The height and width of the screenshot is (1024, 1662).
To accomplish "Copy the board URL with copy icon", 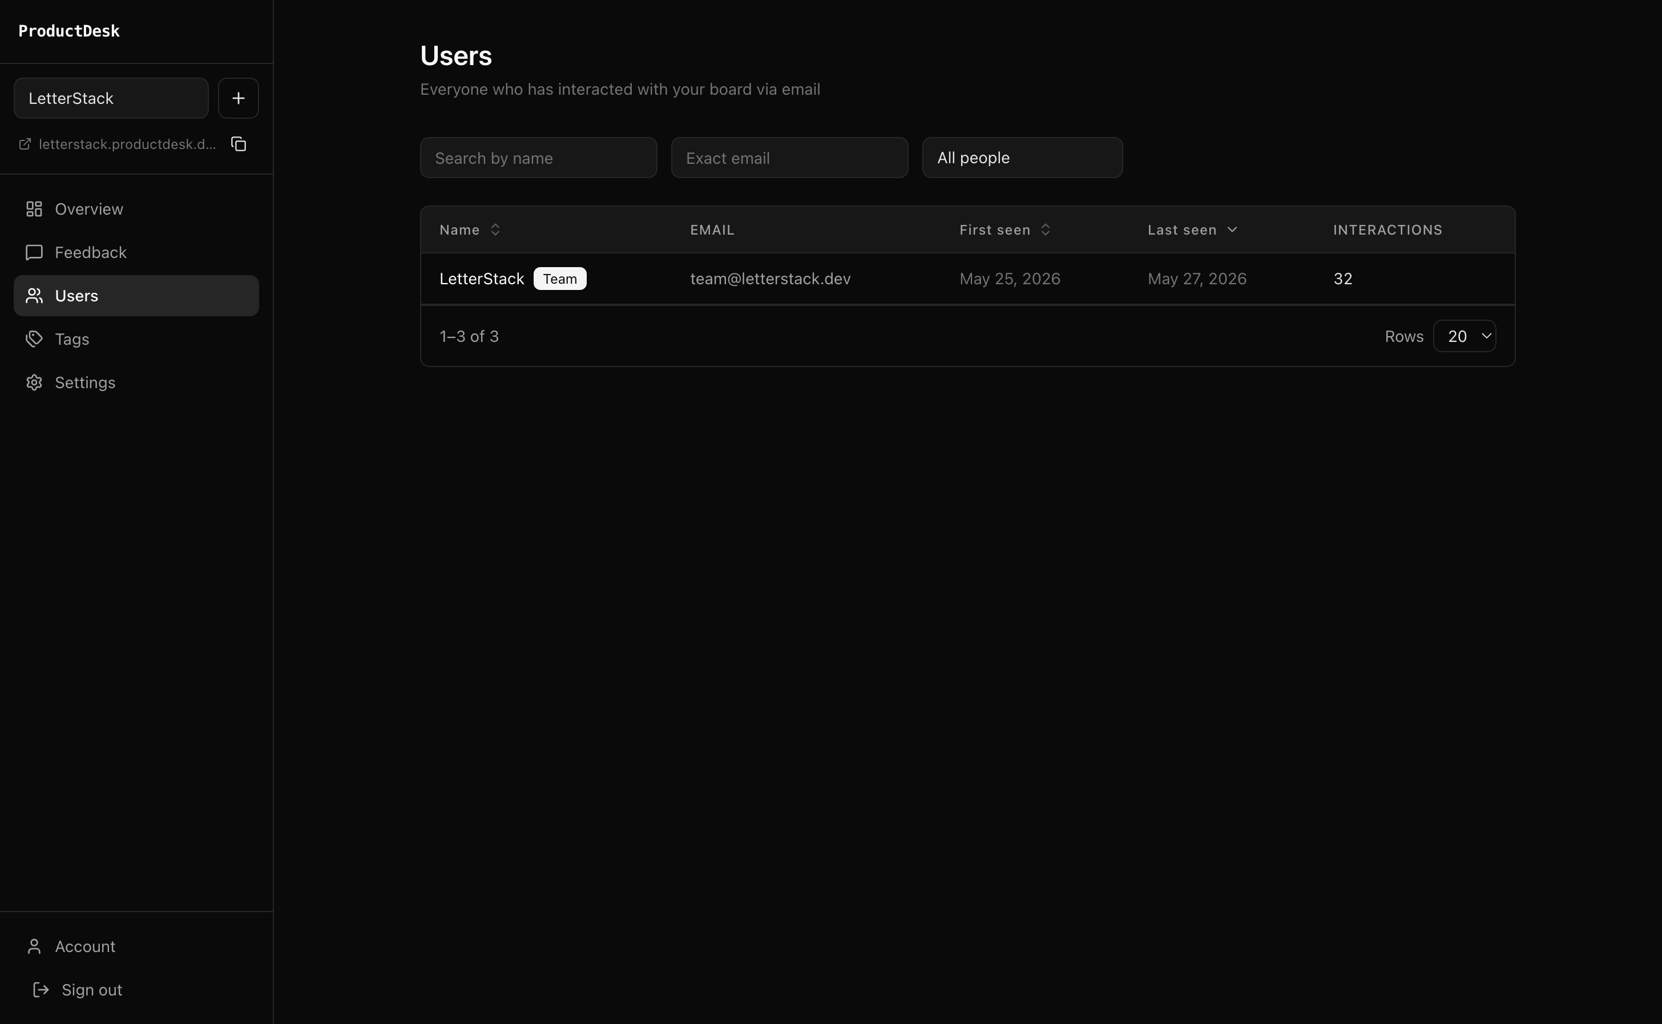I will point(239,144).
